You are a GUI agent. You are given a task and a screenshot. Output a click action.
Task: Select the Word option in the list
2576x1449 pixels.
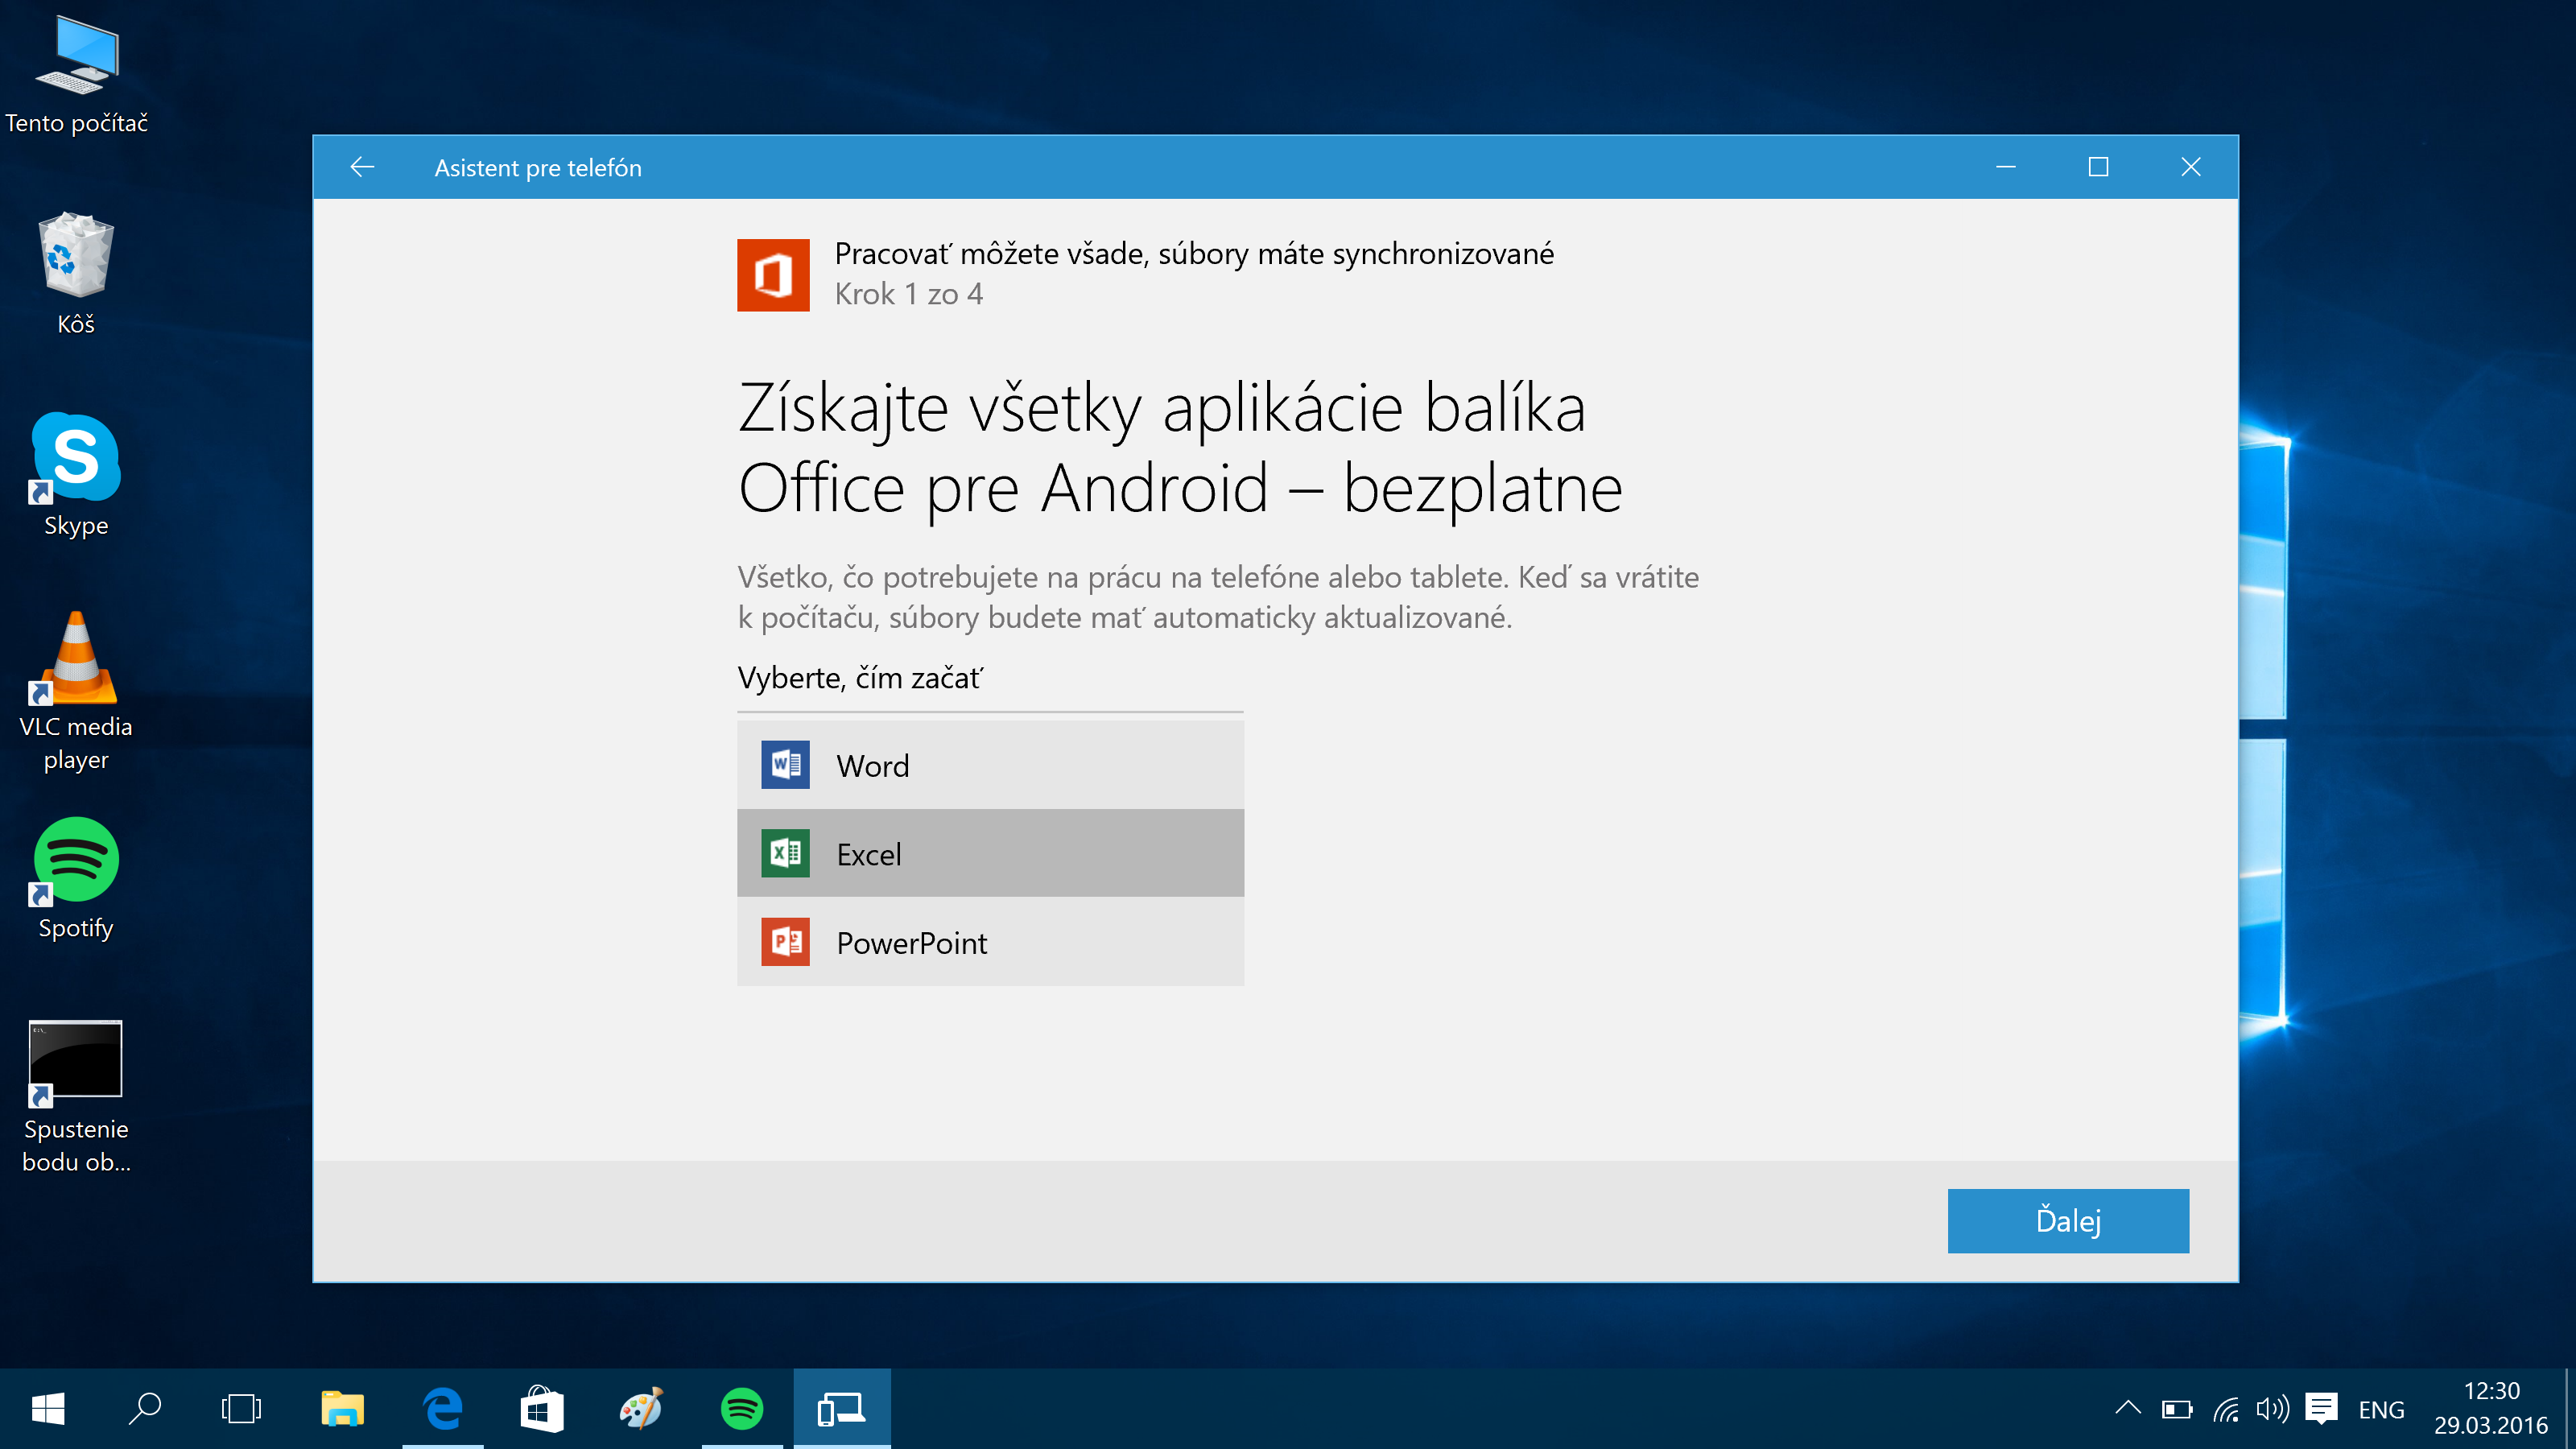990,765
